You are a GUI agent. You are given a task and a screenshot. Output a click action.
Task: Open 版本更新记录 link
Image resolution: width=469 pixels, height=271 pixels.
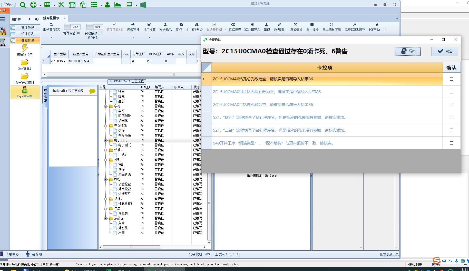[389, 254]
